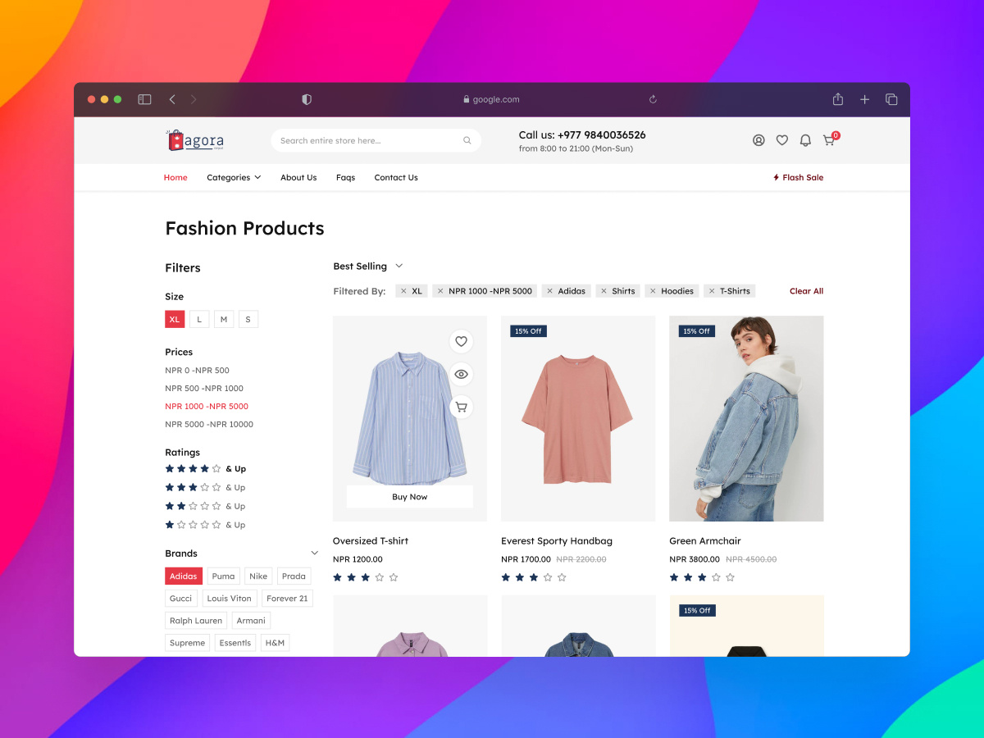This screenshot has width=984, height=738.
Task: Toggle the browser sidebar icon
Action: pyautogui.click(x=144, y=99)
